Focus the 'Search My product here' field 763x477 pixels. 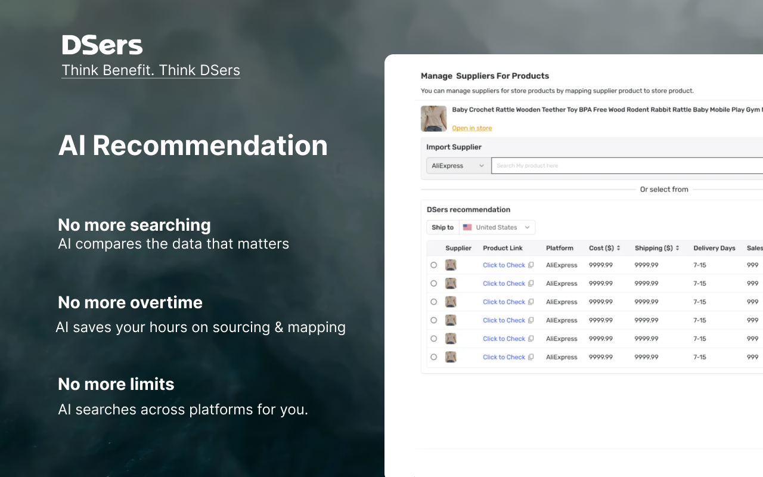(x=627, y=166)
